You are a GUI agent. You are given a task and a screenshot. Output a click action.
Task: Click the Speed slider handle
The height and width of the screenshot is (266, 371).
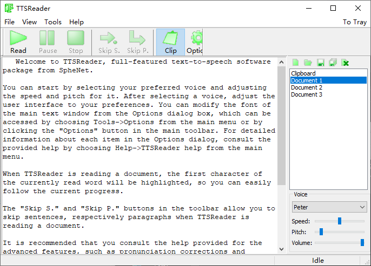(x=340, y=221)
